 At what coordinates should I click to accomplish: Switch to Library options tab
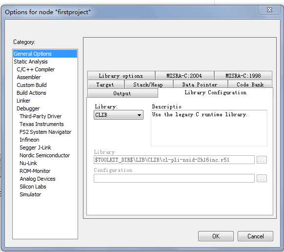121,76
